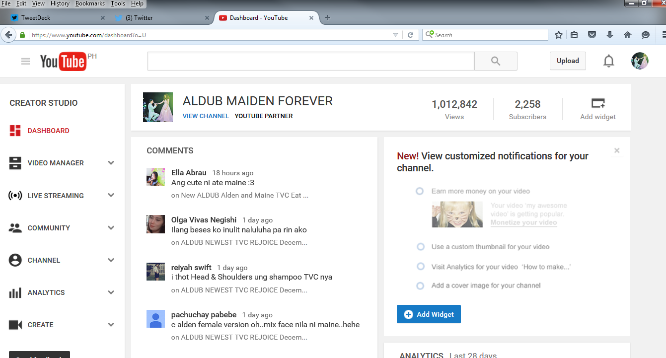Open the URL bar history dropdown
This screenshot has height=358, width=666.
click(395, 35)
